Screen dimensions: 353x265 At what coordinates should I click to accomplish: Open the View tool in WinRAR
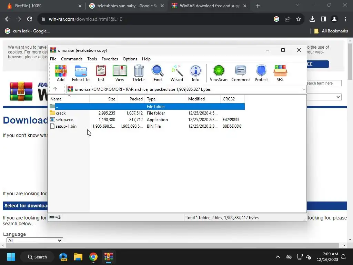(x=120, y=73)
